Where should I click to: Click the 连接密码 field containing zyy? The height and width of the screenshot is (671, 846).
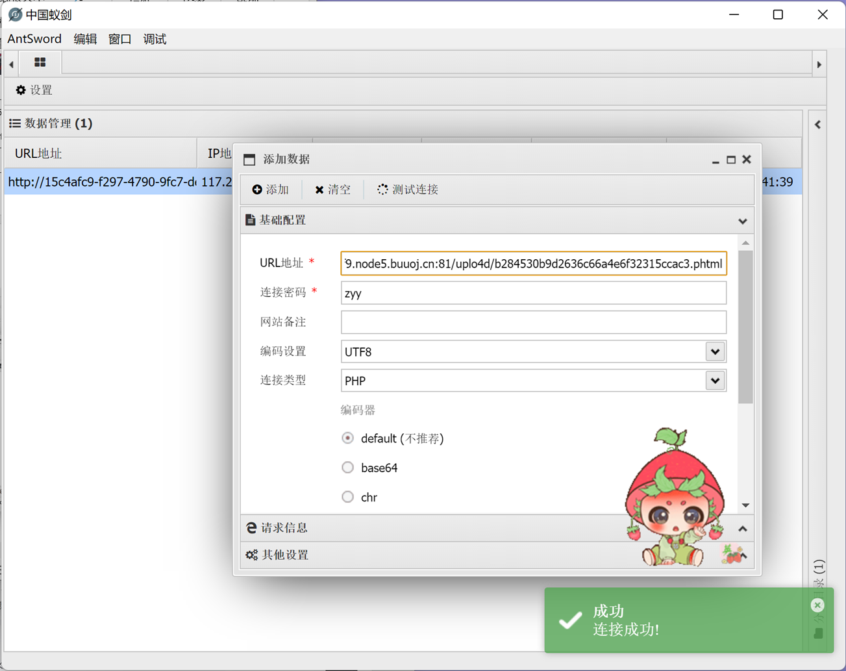(534, 292)
